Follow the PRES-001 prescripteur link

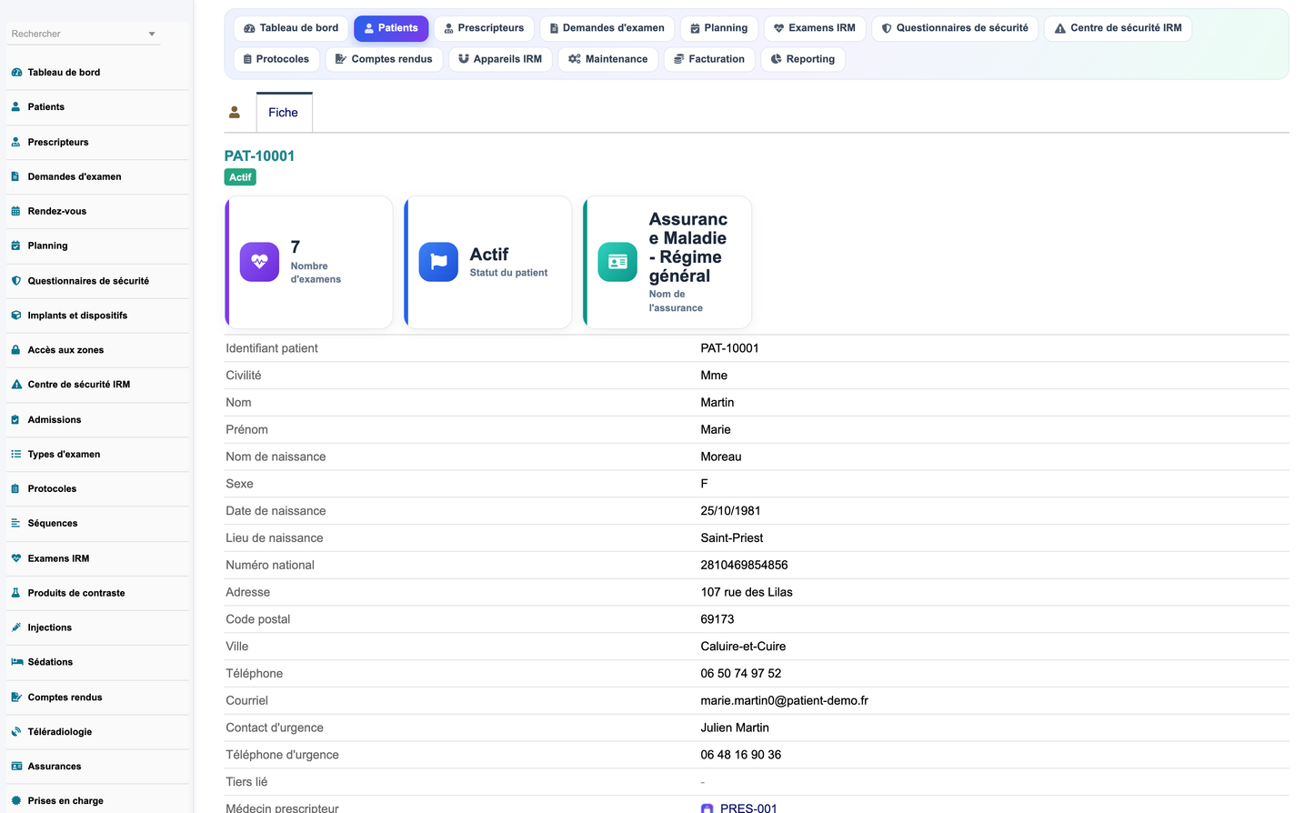(748, 808)
